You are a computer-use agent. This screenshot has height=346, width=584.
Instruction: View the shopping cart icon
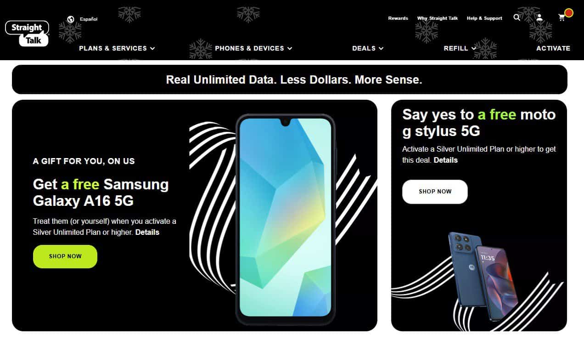pyautogui.click(x=562, y=18)
